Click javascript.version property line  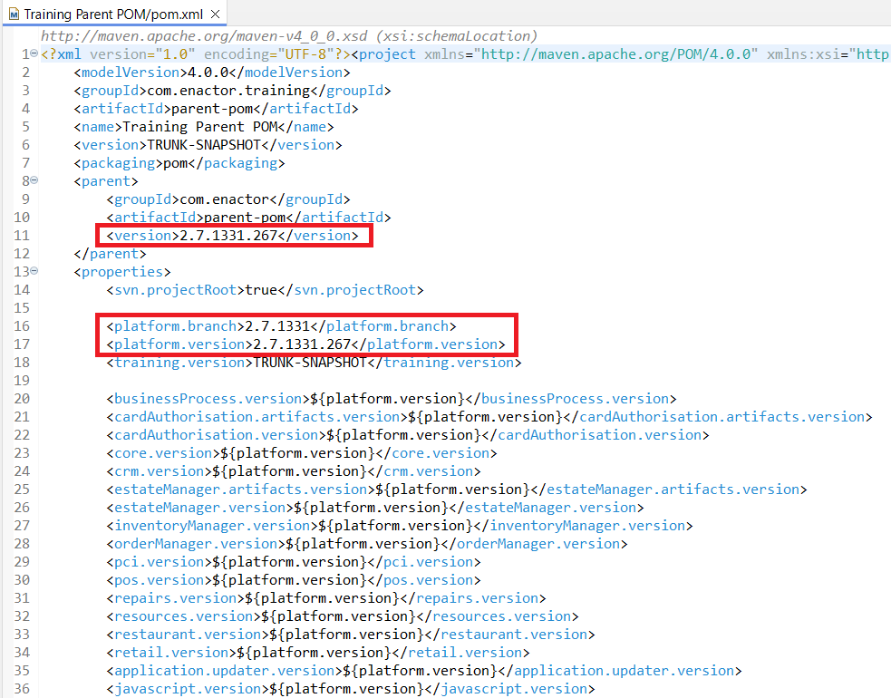pyautogui.click(x=351, y=689)
